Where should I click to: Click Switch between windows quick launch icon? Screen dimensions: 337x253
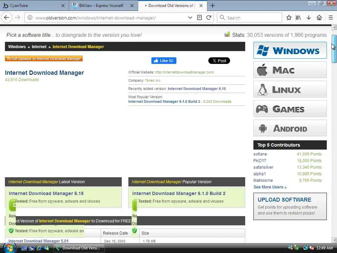pyautogui.click(x=31, y=248)
